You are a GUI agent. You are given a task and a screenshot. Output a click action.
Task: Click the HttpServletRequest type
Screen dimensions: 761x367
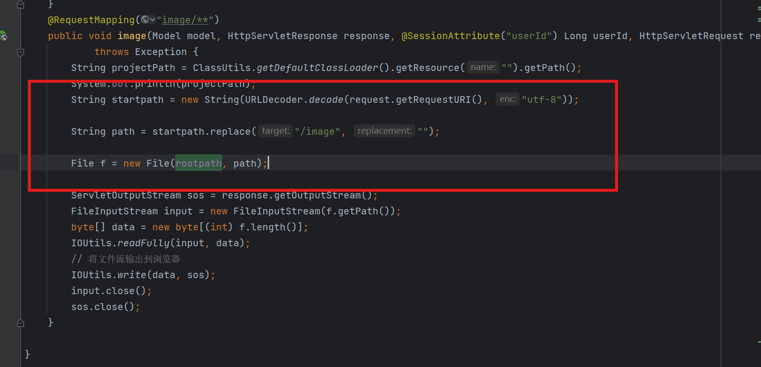(x=691, y=36)
